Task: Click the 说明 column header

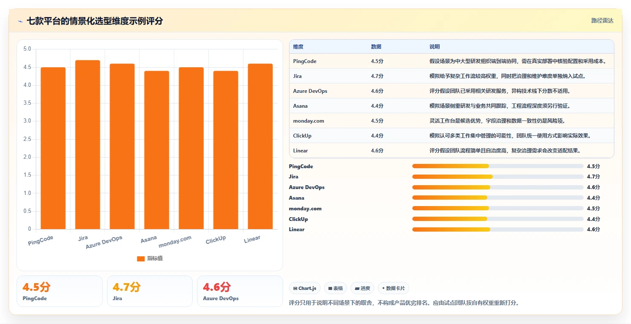Action: tap(435, 47)
